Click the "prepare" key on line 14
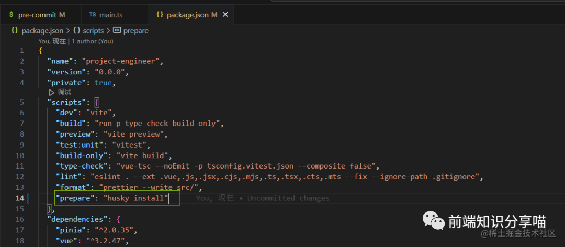 click(x=75, y=198)
